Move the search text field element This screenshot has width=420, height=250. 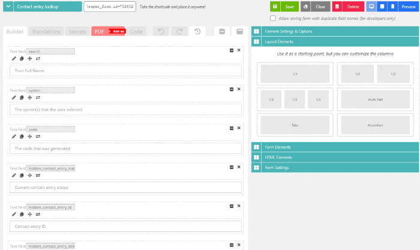click(30, 59)
